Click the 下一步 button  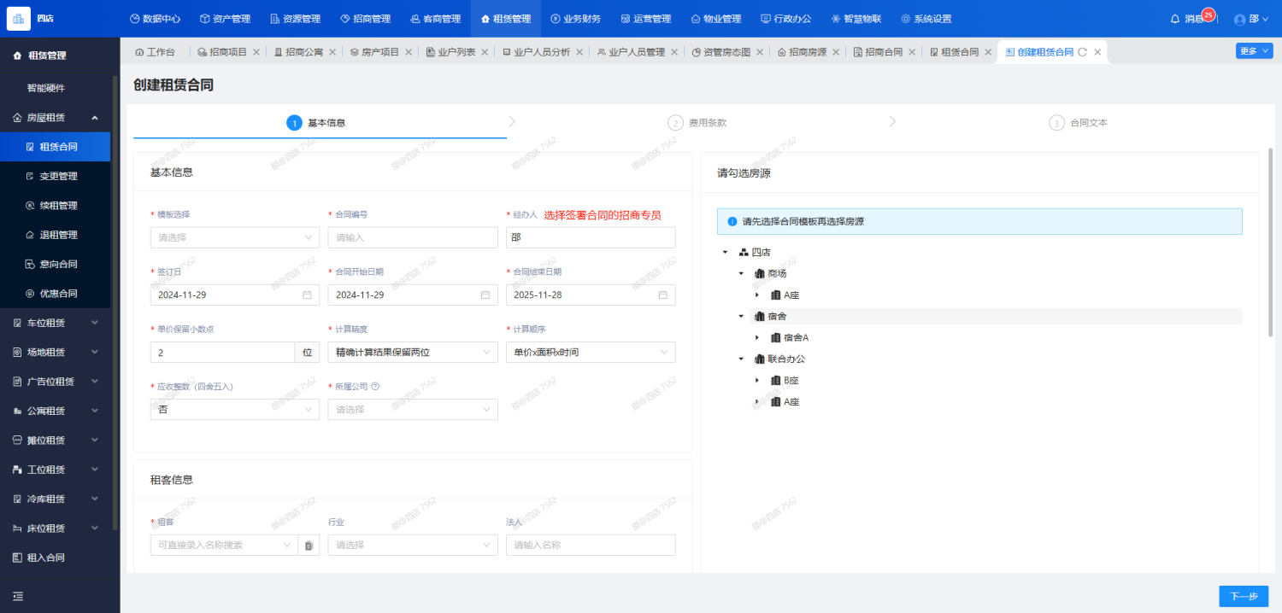pos(1243,596)
